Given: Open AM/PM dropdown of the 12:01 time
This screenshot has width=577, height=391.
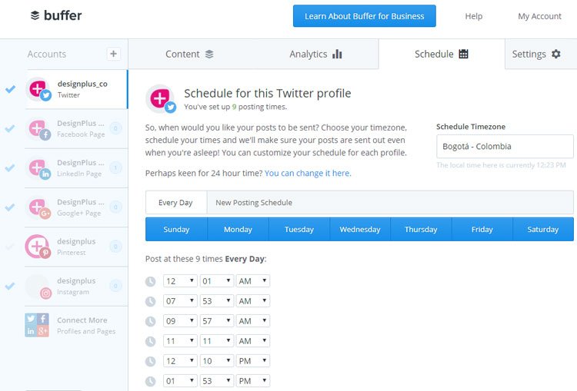Looking at the screenshot, I should coord(253,281).
